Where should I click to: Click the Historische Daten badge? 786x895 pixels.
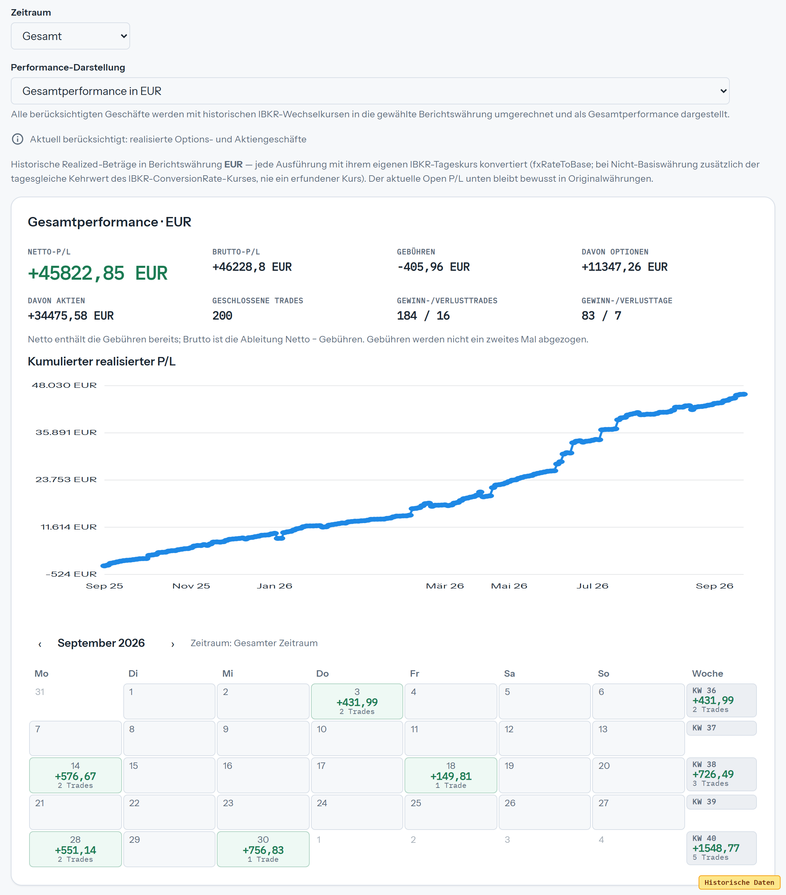point(739,882)
